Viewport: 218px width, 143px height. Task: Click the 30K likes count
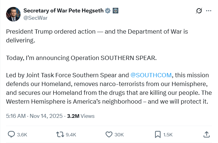[119, 135]
